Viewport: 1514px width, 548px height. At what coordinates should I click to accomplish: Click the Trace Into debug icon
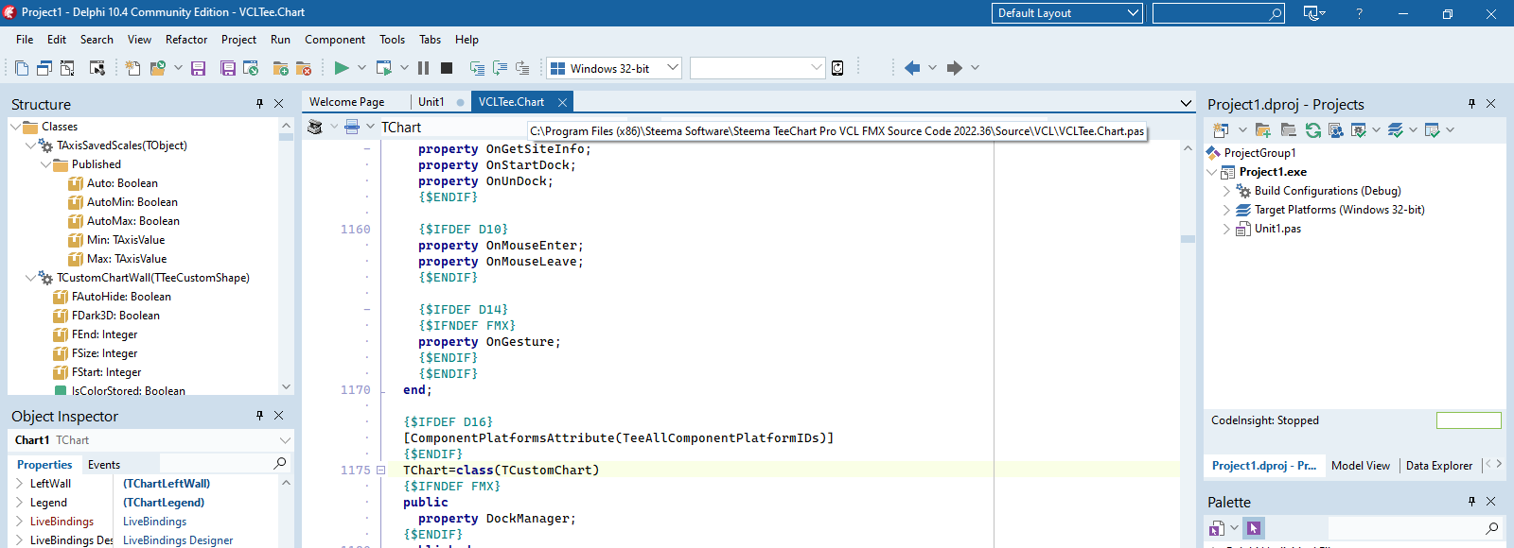[x=477, y=68]
